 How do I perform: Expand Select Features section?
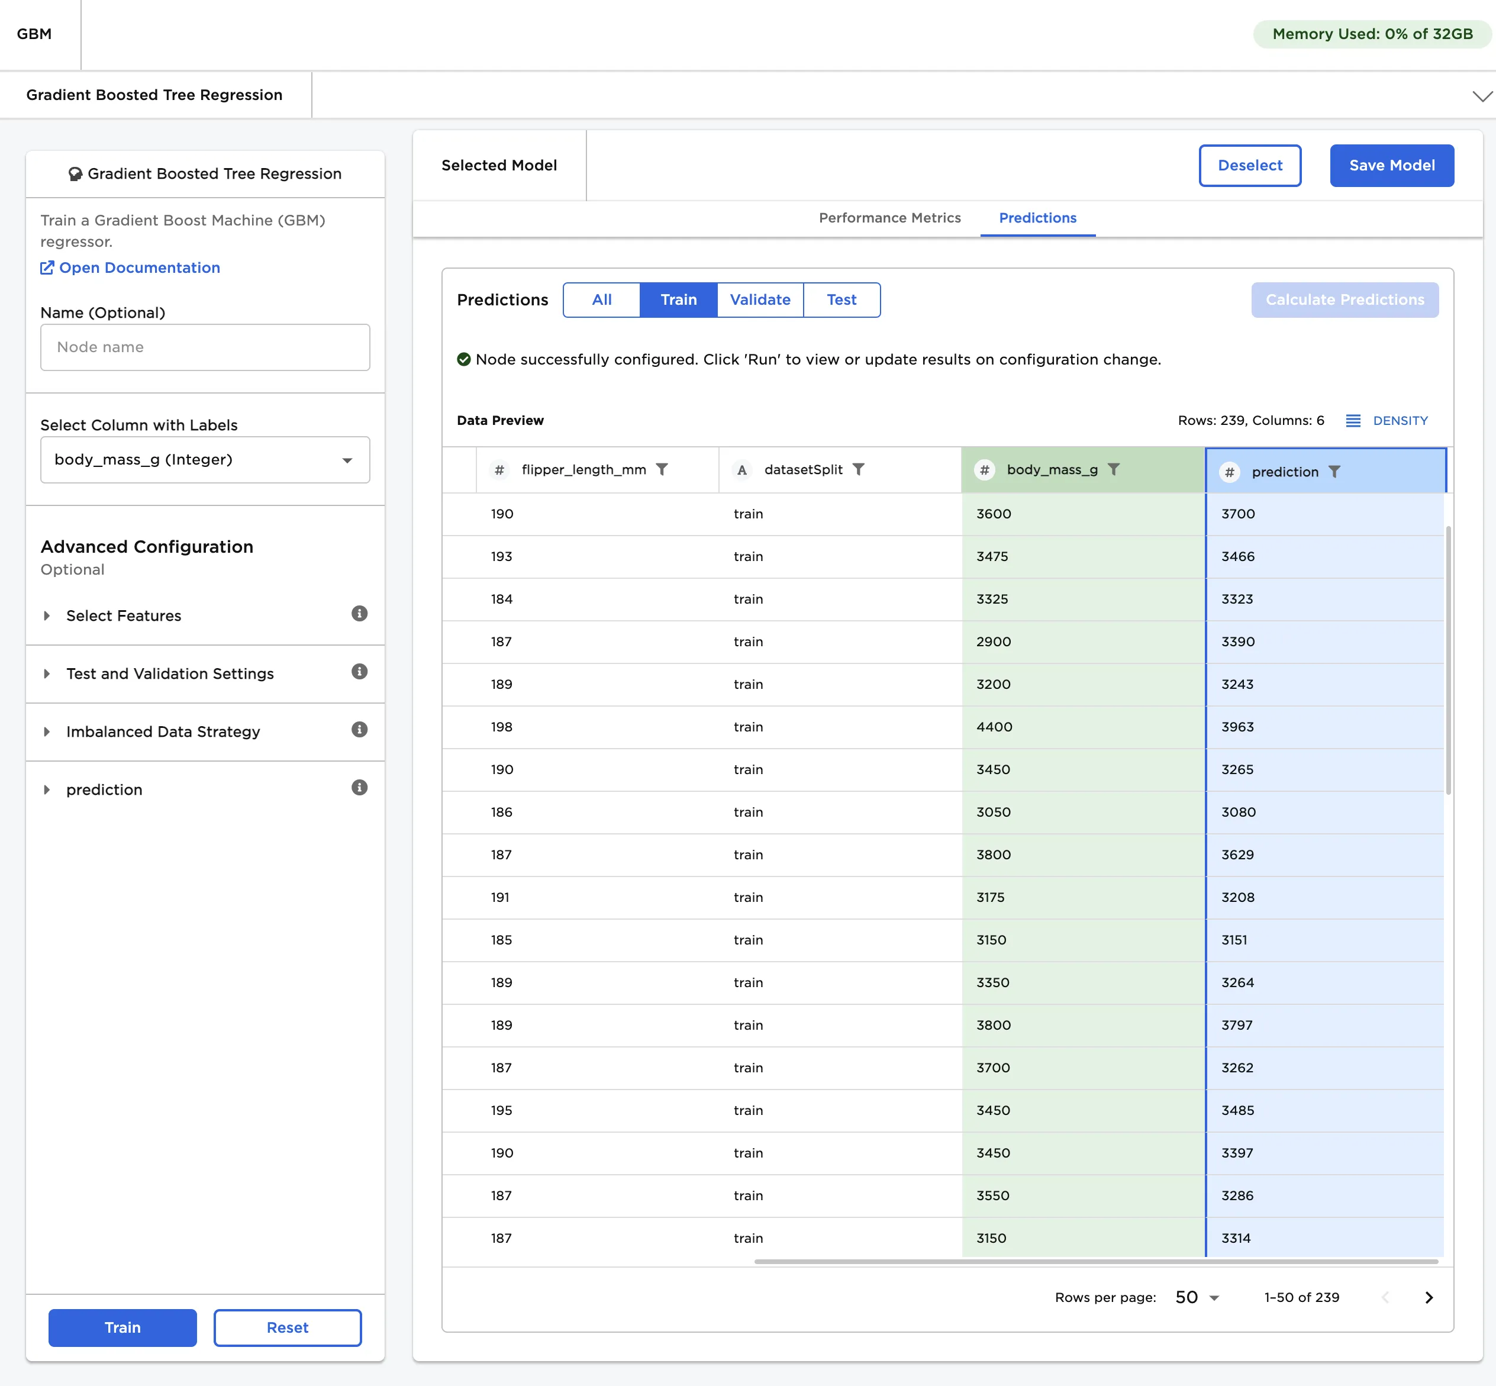click(x=124, y=615)
